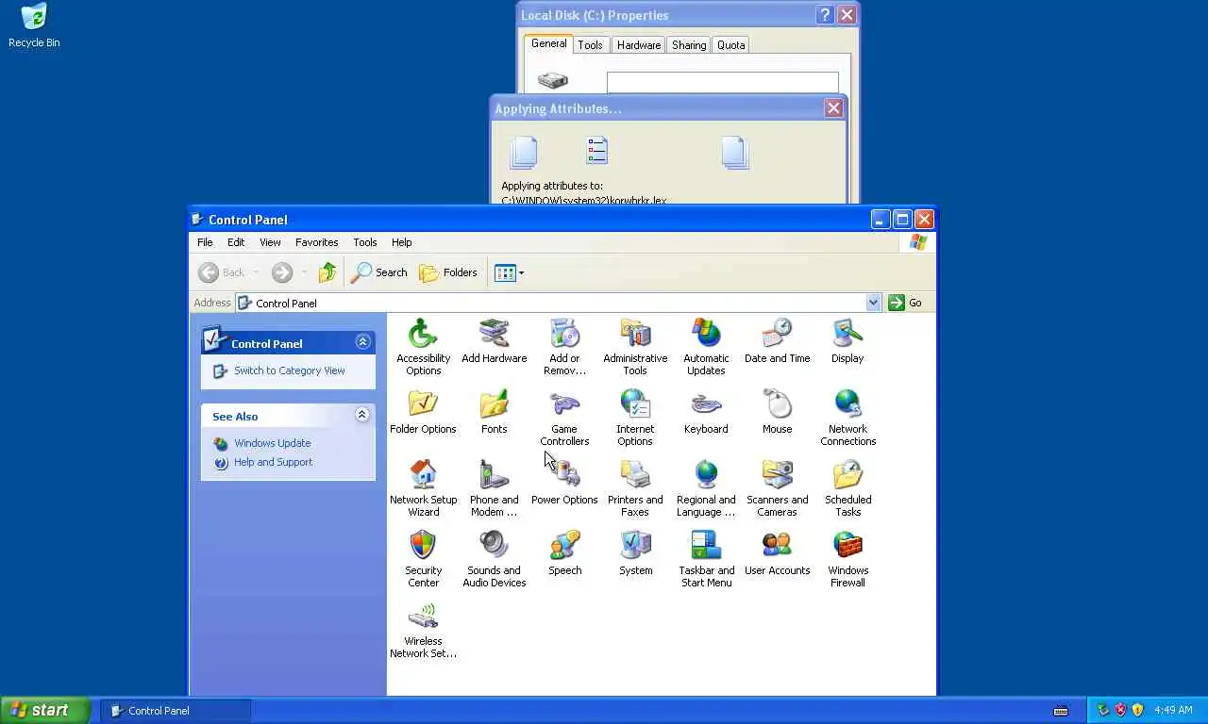Open the Tools menu

pos(364,242)
